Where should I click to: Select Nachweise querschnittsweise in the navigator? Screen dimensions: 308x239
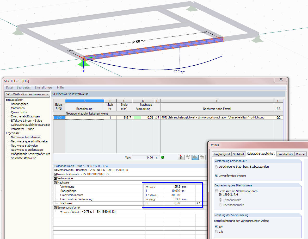[x=29, y=141]
